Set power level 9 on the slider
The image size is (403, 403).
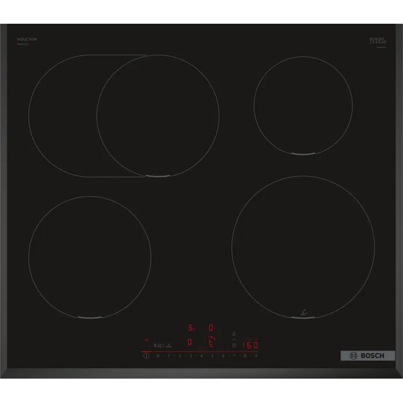pos(255,356)
